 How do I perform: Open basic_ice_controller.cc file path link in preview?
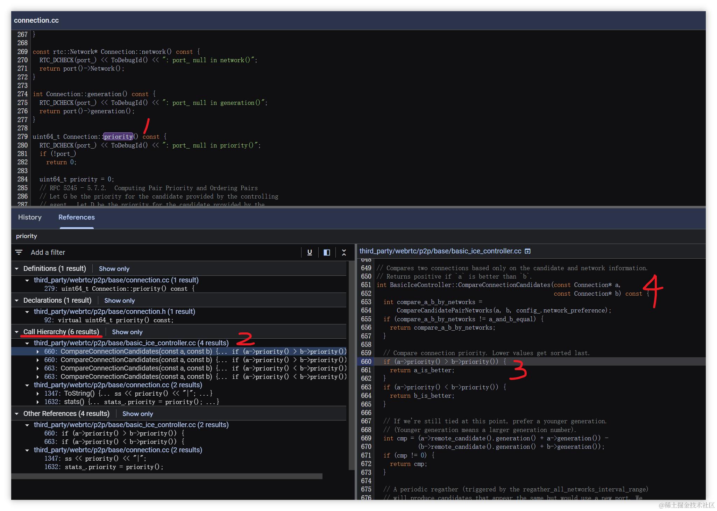coord(440,251)
